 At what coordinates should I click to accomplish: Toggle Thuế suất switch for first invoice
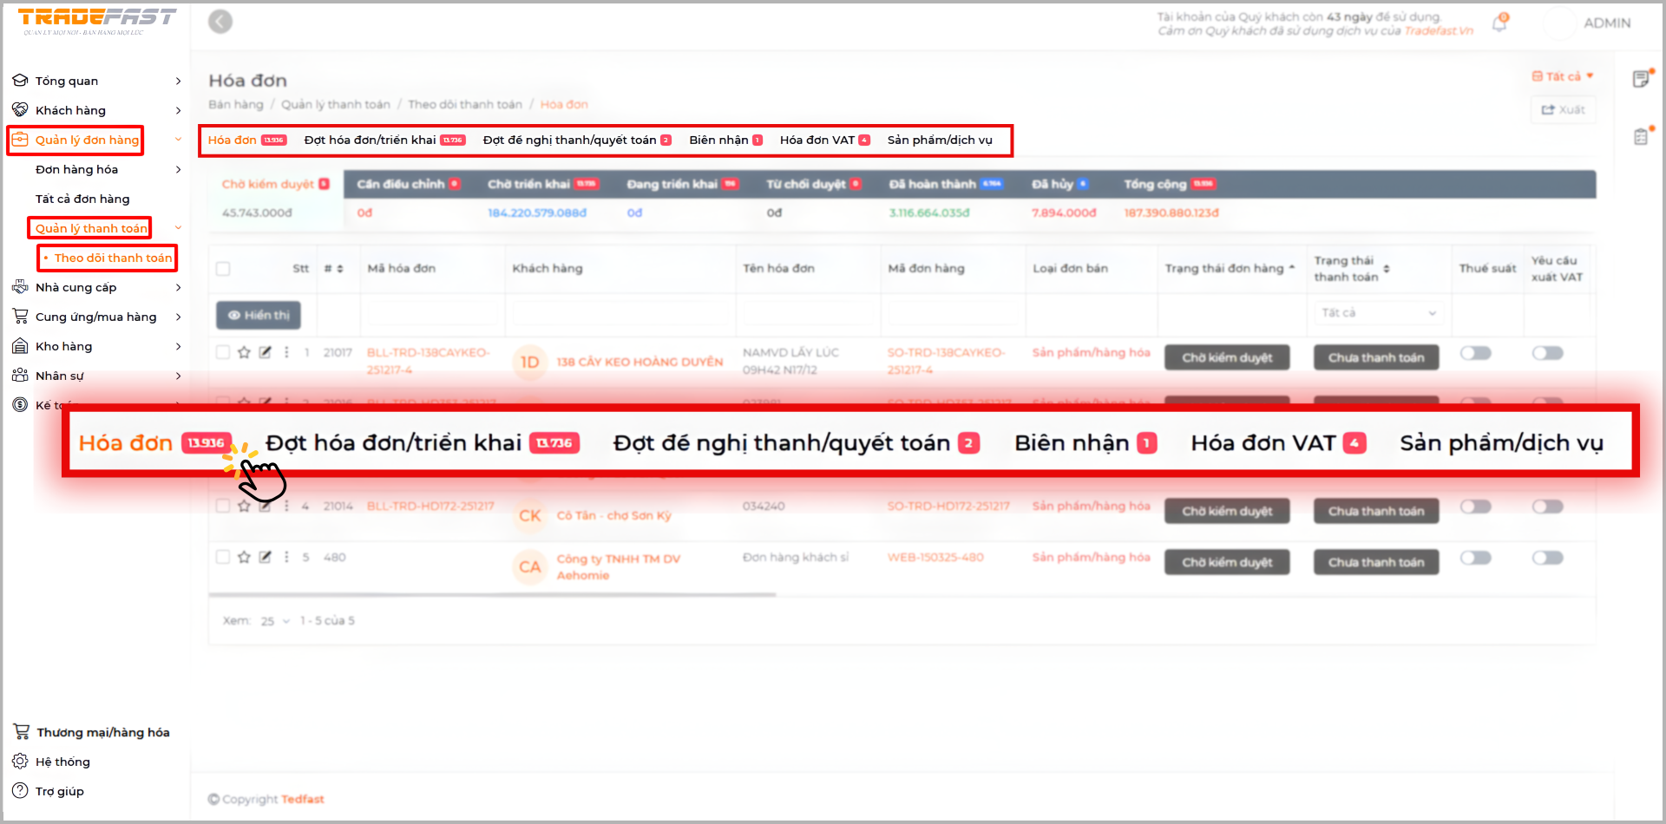coord(1475,353)
